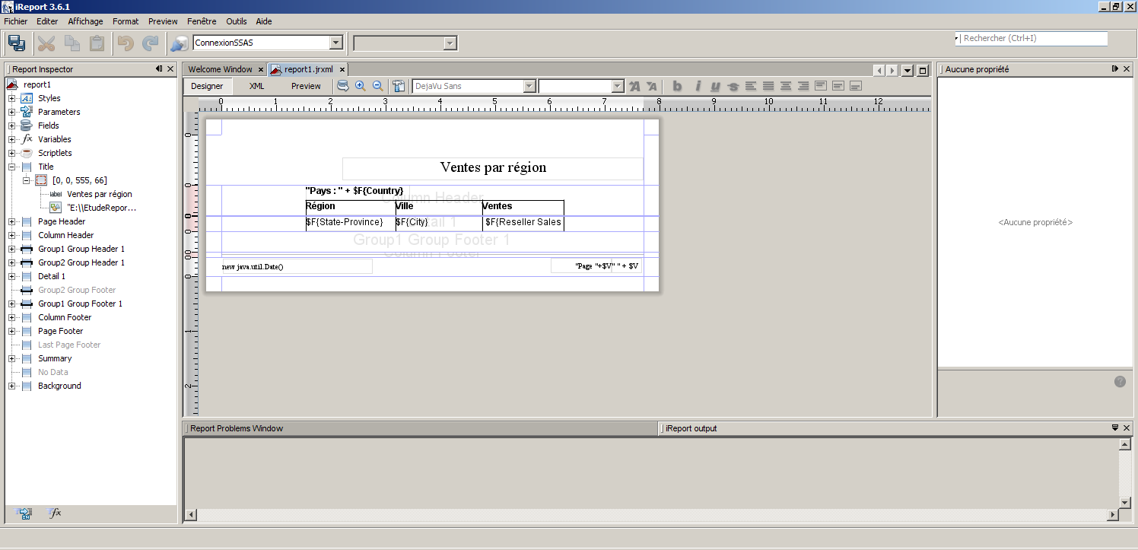Switch to the XML view
The width and height of the screenshot is (1138, 550).
[256, 86]
